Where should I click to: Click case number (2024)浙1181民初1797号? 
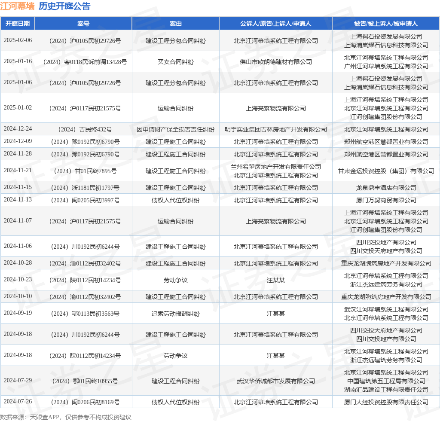point(85,188)
